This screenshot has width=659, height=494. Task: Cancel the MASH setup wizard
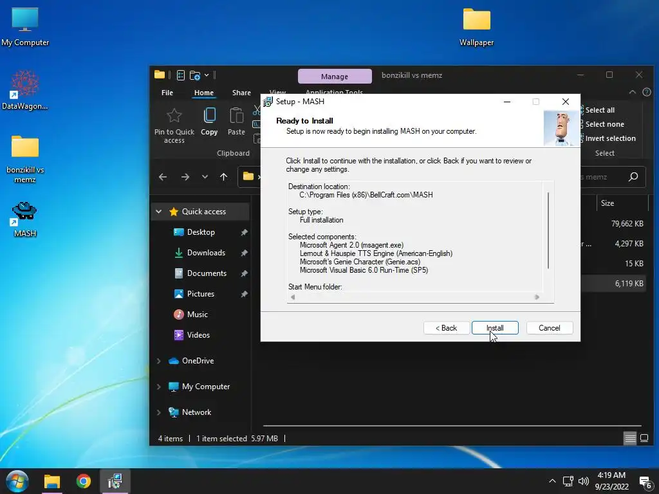(x=550, y=328)
